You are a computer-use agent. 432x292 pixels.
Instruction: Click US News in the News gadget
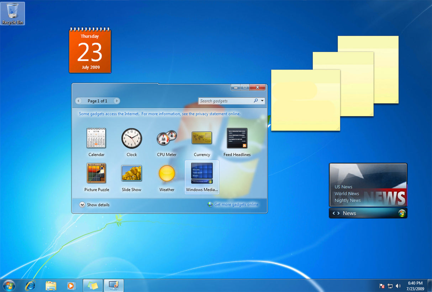pos(343,187)
